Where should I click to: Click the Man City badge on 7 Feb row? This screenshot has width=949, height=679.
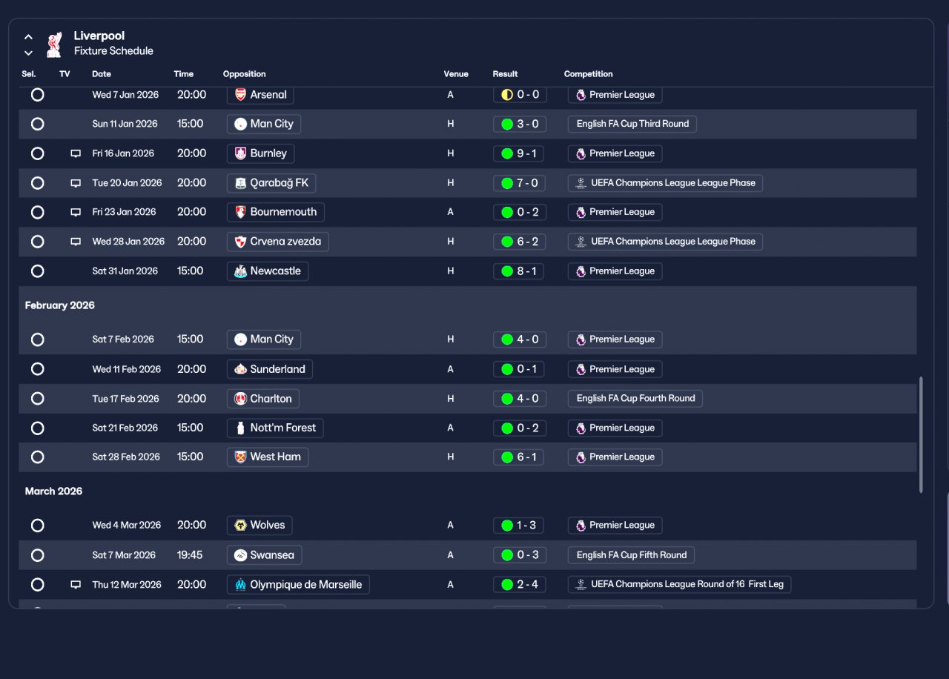(x=240, y=339)
